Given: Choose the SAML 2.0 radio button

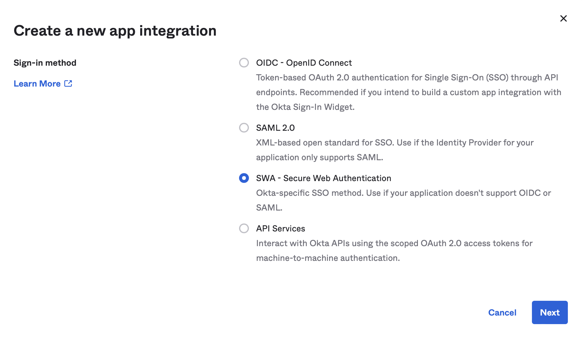Looking at the screenshot, I should (244, 128).
